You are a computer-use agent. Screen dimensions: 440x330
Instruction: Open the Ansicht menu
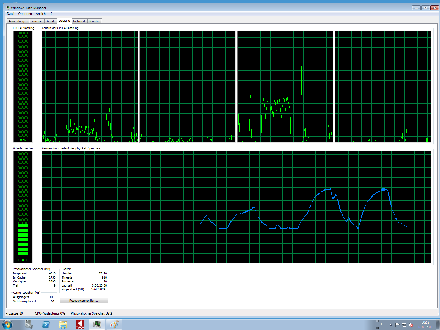(41, 14)
